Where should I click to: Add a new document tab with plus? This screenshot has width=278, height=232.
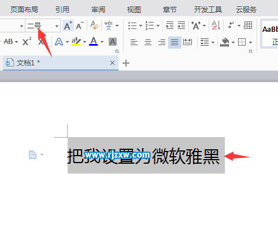pyautogui.click(x=126, y=63)
